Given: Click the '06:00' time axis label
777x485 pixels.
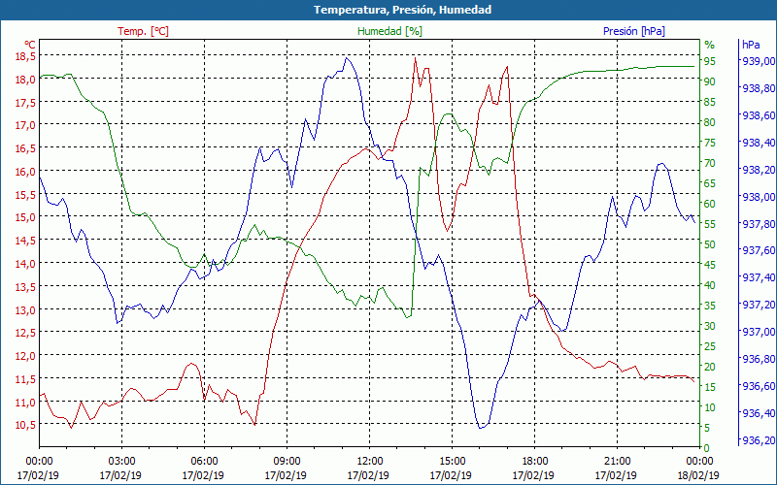Looking at the screenshot, I should pyautogui.click(x=203, y=462).
